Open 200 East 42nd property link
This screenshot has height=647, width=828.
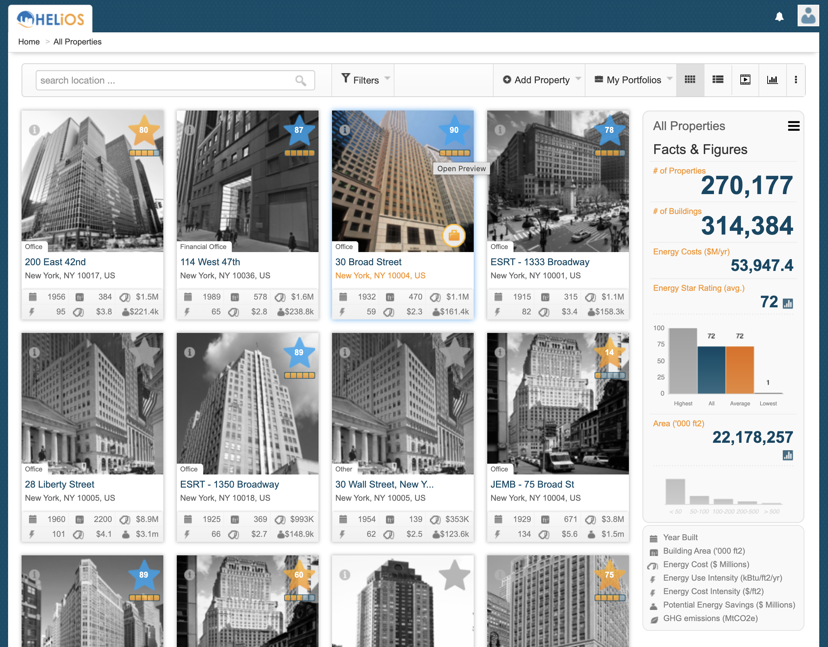click(x=55, y=262)
